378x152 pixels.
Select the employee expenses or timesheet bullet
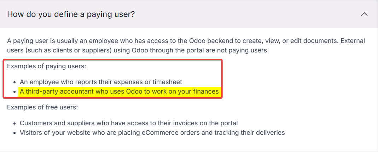click(101, 82)
